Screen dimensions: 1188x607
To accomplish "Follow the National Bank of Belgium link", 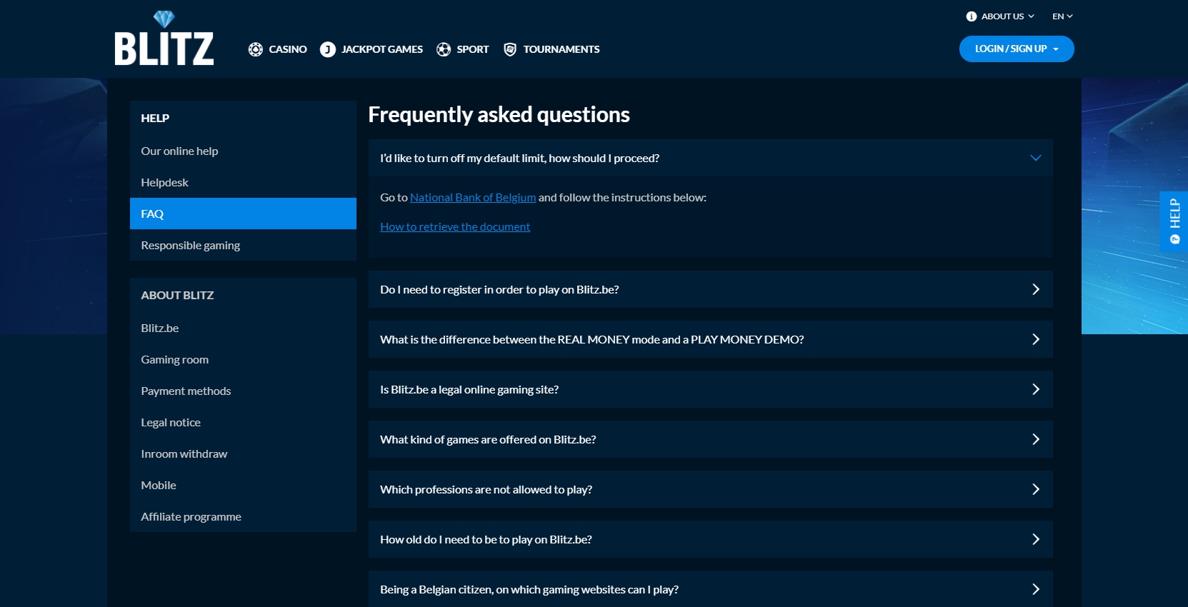I will pos(473,198).
